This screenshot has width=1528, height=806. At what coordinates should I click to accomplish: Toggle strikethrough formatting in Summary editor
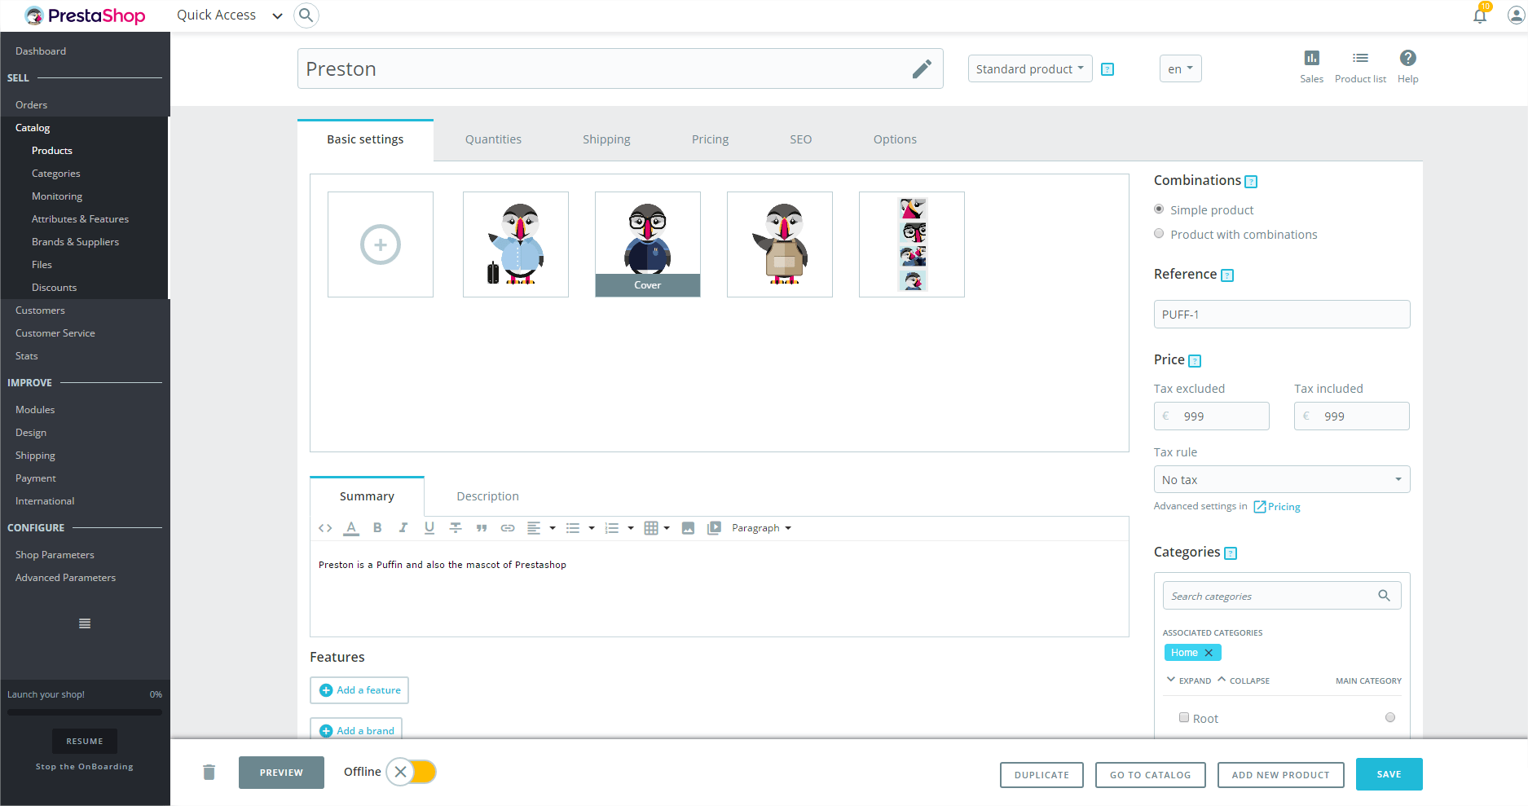[x=456, y=528]
